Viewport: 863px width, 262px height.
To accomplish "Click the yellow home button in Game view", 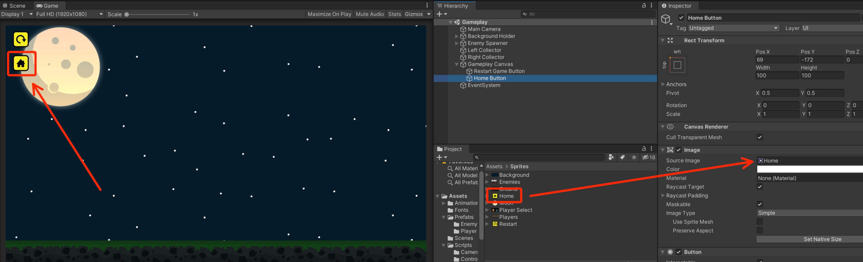I will 21,63.
